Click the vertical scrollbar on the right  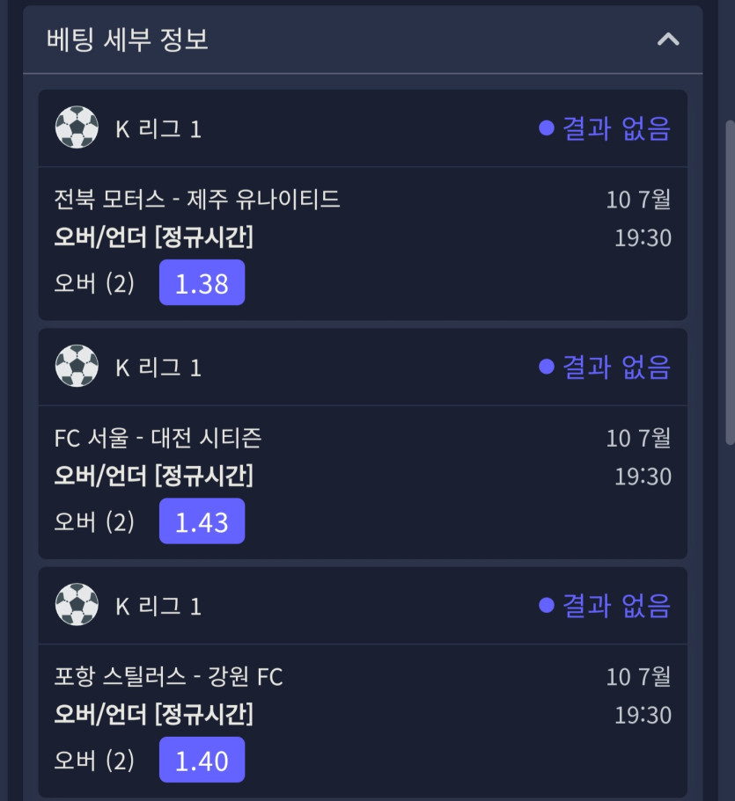[730, 282]
